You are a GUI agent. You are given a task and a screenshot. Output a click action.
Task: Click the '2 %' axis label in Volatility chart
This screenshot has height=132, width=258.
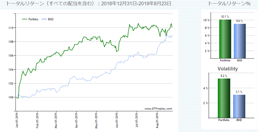click(206, 103)
